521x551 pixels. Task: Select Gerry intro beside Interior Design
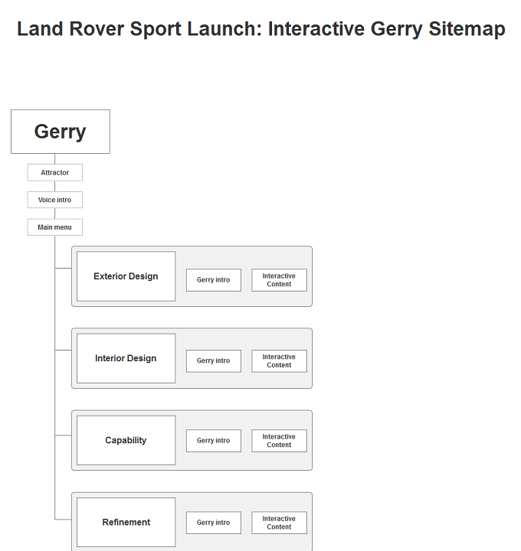coord(214,361)
